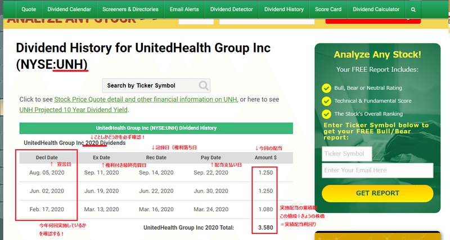Select ex date Jun. 19, 2020

tap(101, 191)
